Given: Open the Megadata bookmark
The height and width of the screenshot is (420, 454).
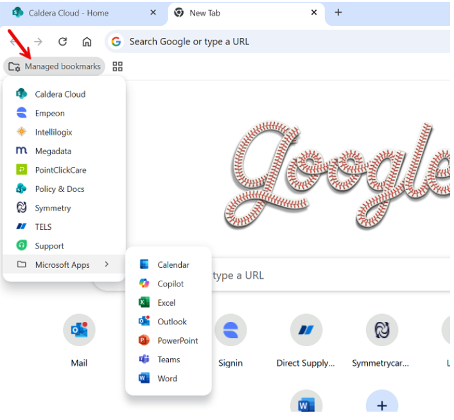Looking at the screenshot, I should click(x=64, y=151).
